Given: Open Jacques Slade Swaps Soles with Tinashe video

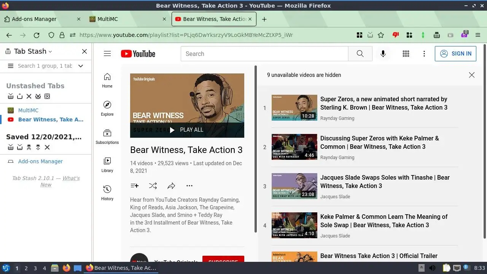Looking at the screenshot, I should (385, 182).
